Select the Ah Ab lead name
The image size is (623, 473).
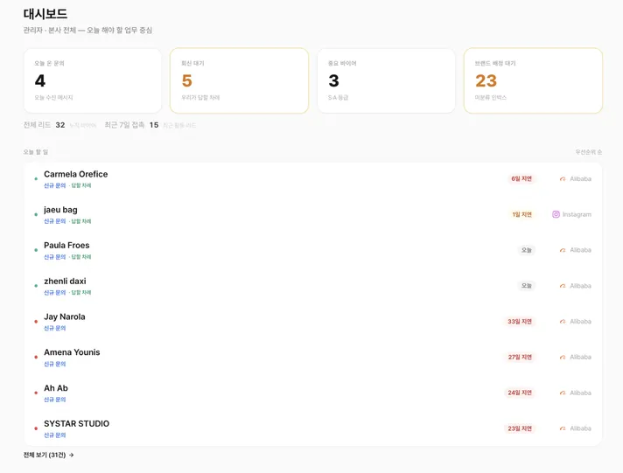[x=56, y=388]
